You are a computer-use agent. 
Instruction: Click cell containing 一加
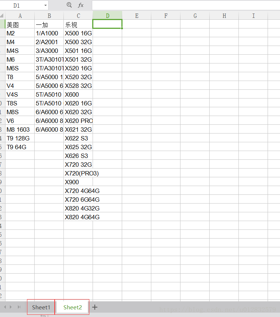click(x=49, y=24)
